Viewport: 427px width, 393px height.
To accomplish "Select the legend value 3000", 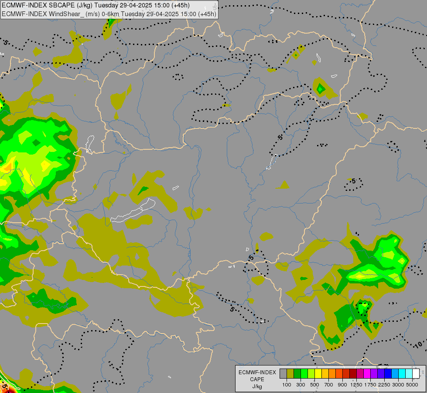I will [398, 385].
